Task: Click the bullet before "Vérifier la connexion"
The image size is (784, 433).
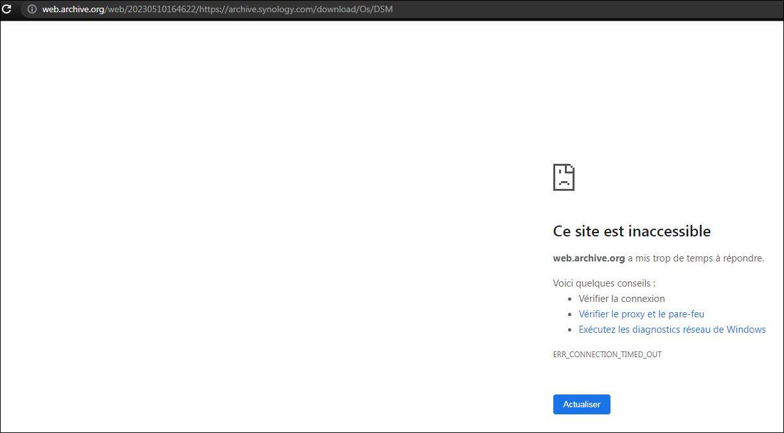Action: pyautogui.click(x=571, y=299)
